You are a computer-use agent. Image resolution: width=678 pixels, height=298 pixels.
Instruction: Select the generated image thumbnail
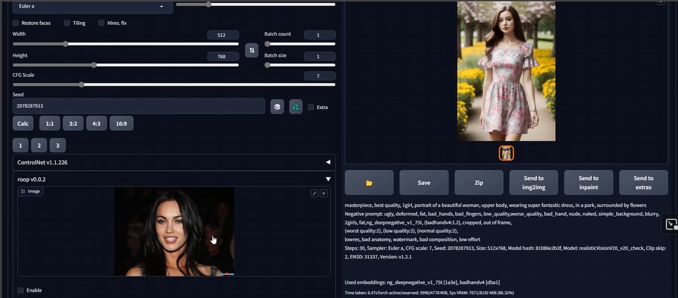pyautogui.click(x=506, y=153)
